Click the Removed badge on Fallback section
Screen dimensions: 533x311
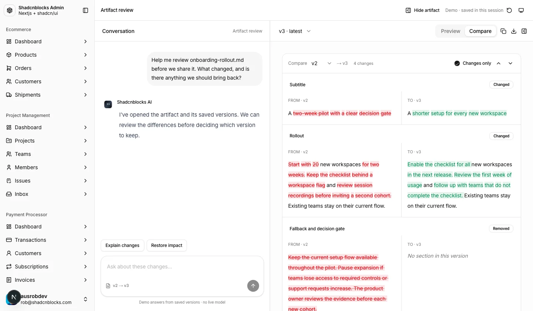(x=501, y=229)
